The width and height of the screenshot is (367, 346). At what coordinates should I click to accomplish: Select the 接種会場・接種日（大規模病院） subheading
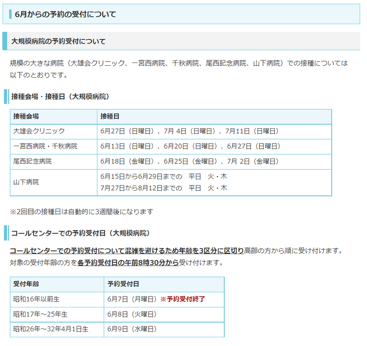coord(60,96)
